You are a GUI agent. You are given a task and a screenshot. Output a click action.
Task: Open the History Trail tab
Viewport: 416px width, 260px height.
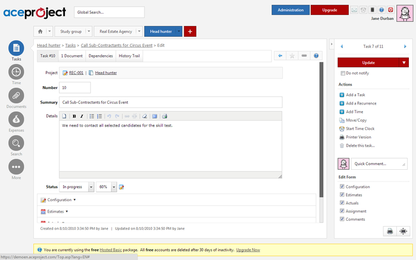[x=129, y=56]
